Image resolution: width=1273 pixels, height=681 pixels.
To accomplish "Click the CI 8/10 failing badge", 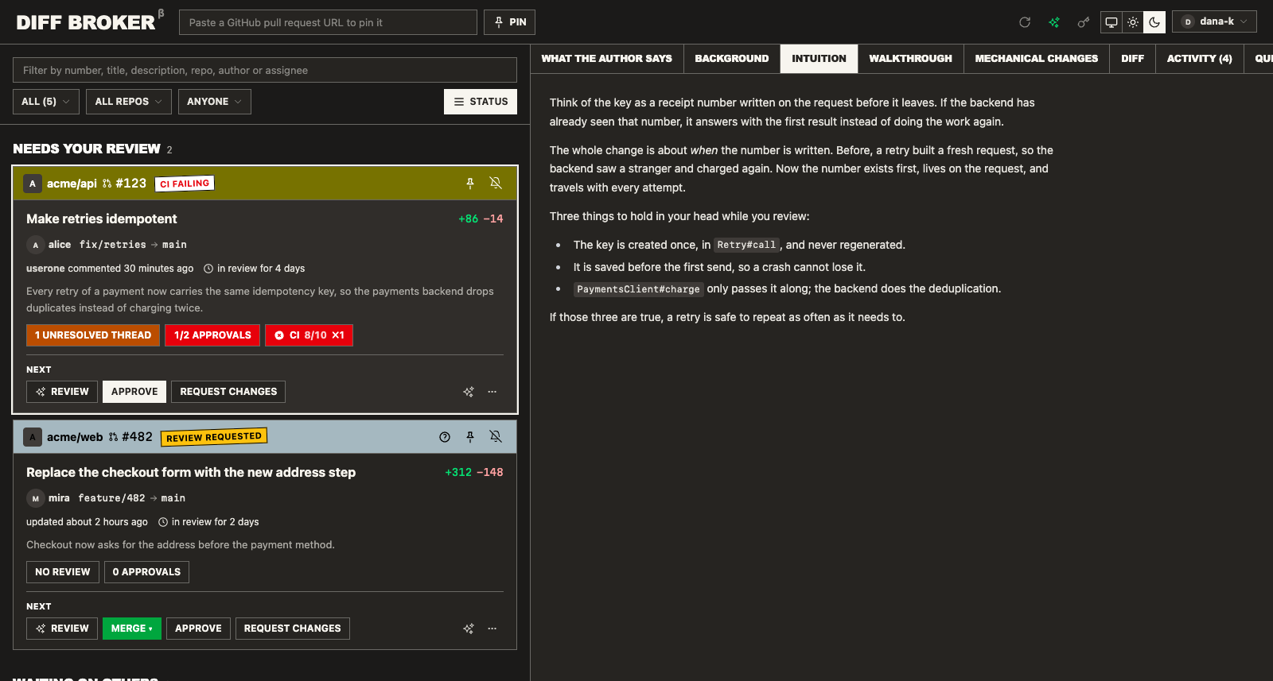I will [309, 335].
